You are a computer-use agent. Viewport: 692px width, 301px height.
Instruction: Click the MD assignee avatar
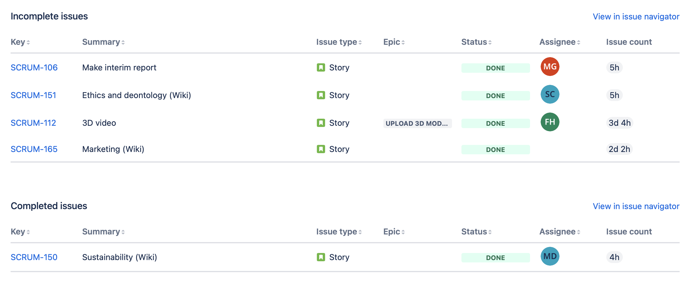click(x=550, y=256)
